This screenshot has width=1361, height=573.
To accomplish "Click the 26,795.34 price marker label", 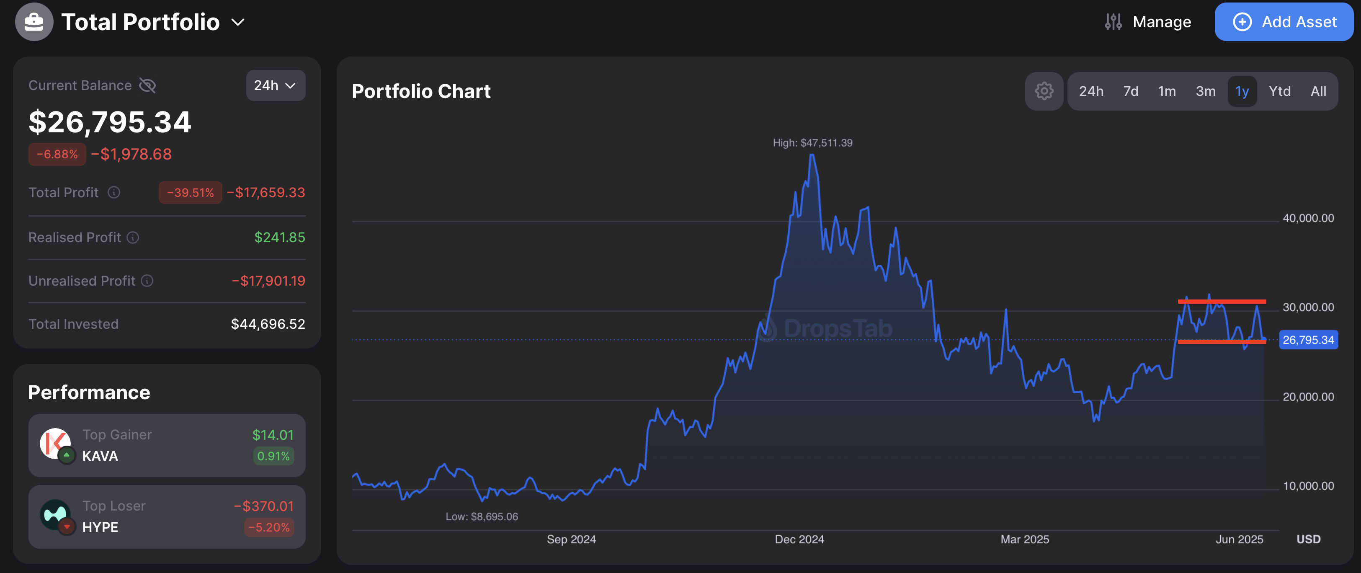I will tap(1308, 340).
